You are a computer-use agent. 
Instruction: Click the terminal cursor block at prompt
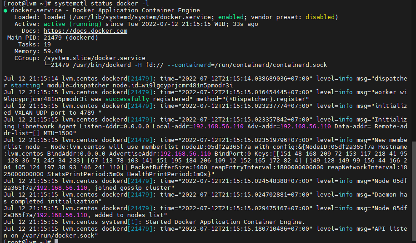[x=56, y=241]
